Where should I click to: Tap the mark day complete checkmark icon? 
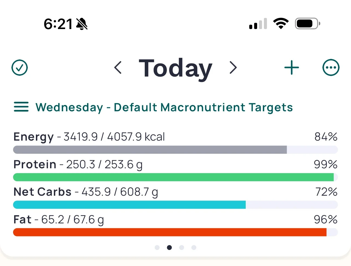(x=20, y=68)
